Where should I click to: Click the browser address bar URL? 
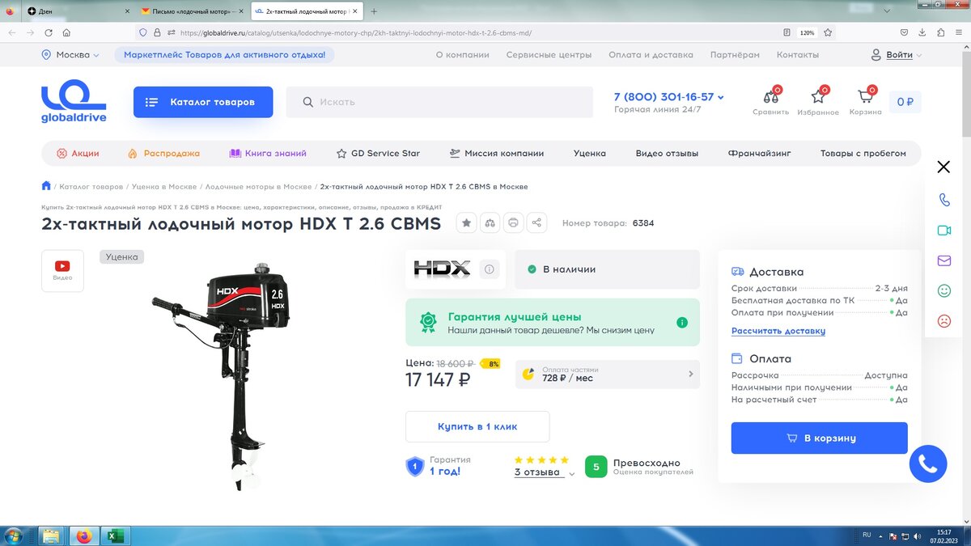pyautogui.click(x=356, y=33)
